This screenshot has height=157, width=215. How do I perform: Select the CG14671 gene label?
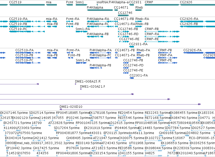click(121, 8)
